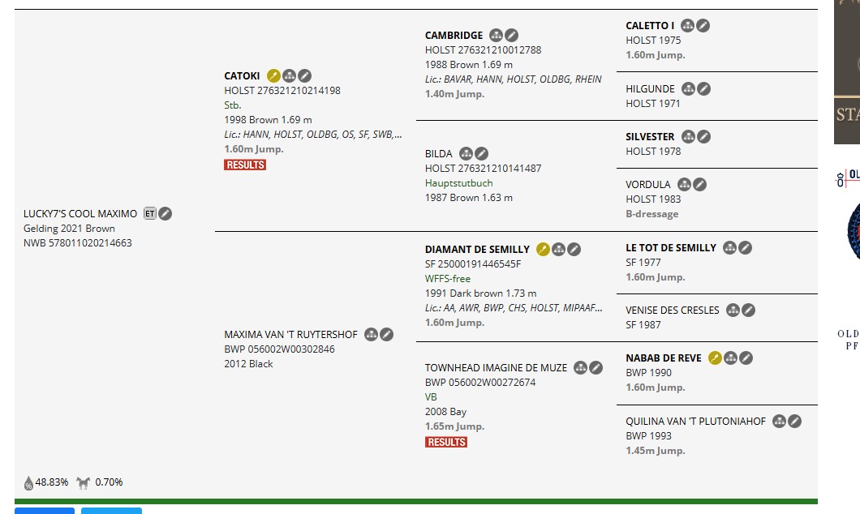Viewport: 860px width, 514px height.
Task: Click the edit pencil next to SILVESTER
Action: [704, 137]
